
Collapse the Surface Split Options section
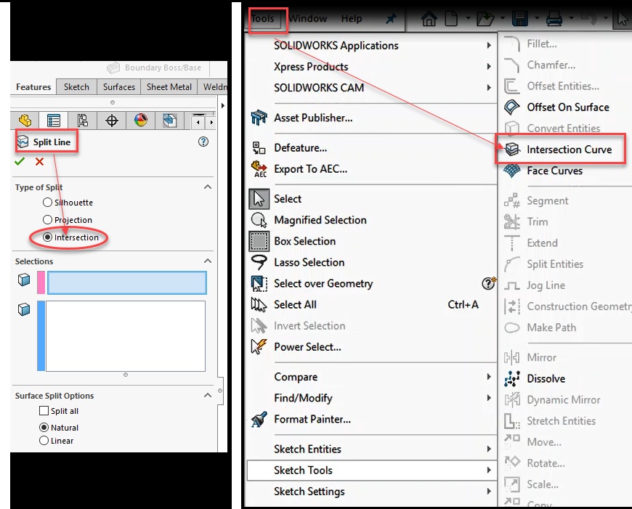(208, 395)
